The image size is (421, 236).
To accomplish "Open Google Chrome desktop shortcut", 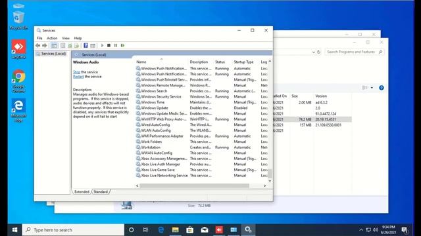I will tap(18, 81).
